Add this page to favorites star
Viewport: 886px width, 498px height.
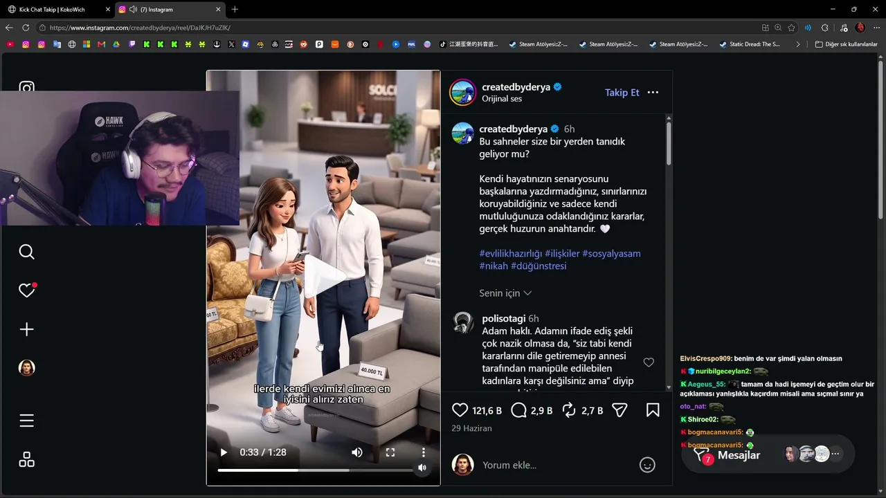[x=791, y=28]
